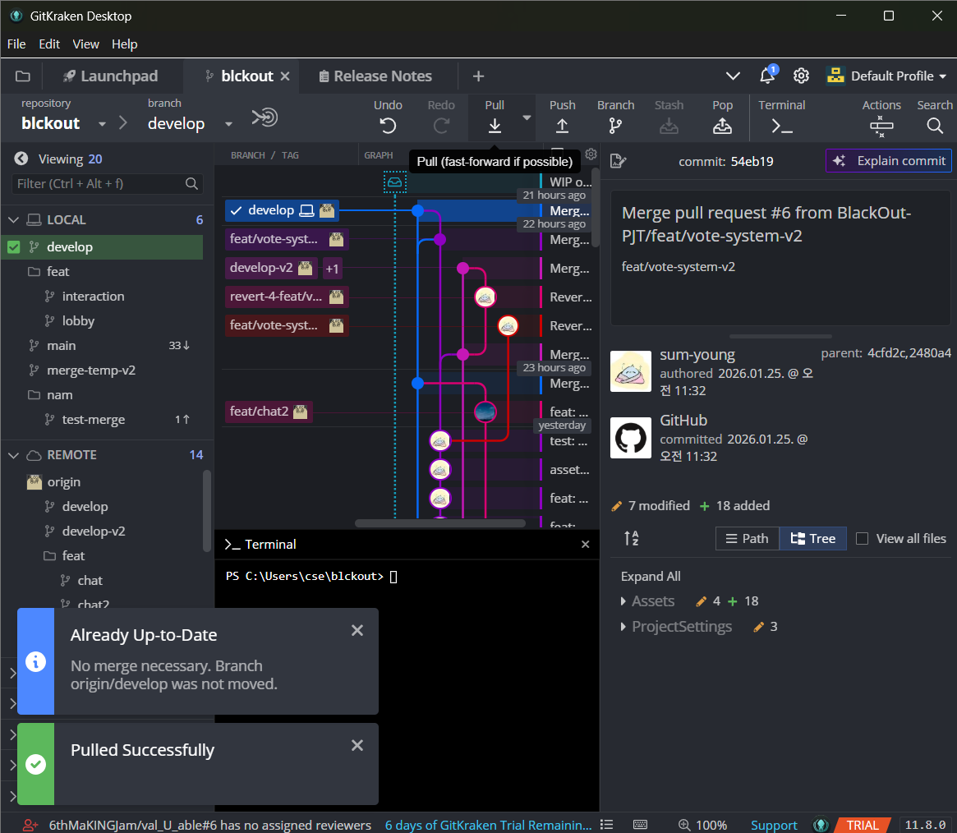Click the zoom 100% indicator in status bar
This screenshot has width=957, height=833.
(x=703, y=825)
